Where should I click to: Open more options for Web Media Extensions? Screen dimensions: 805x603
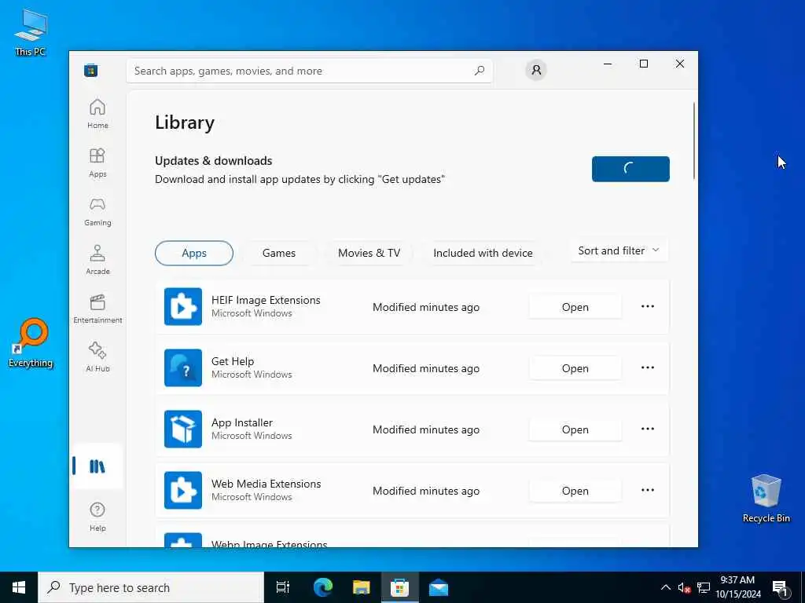tap(648, 490)
